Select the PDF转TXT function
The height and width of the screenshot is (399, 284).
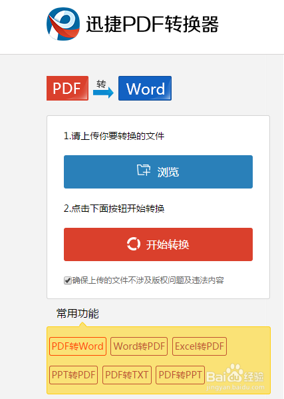coord(127,375)
